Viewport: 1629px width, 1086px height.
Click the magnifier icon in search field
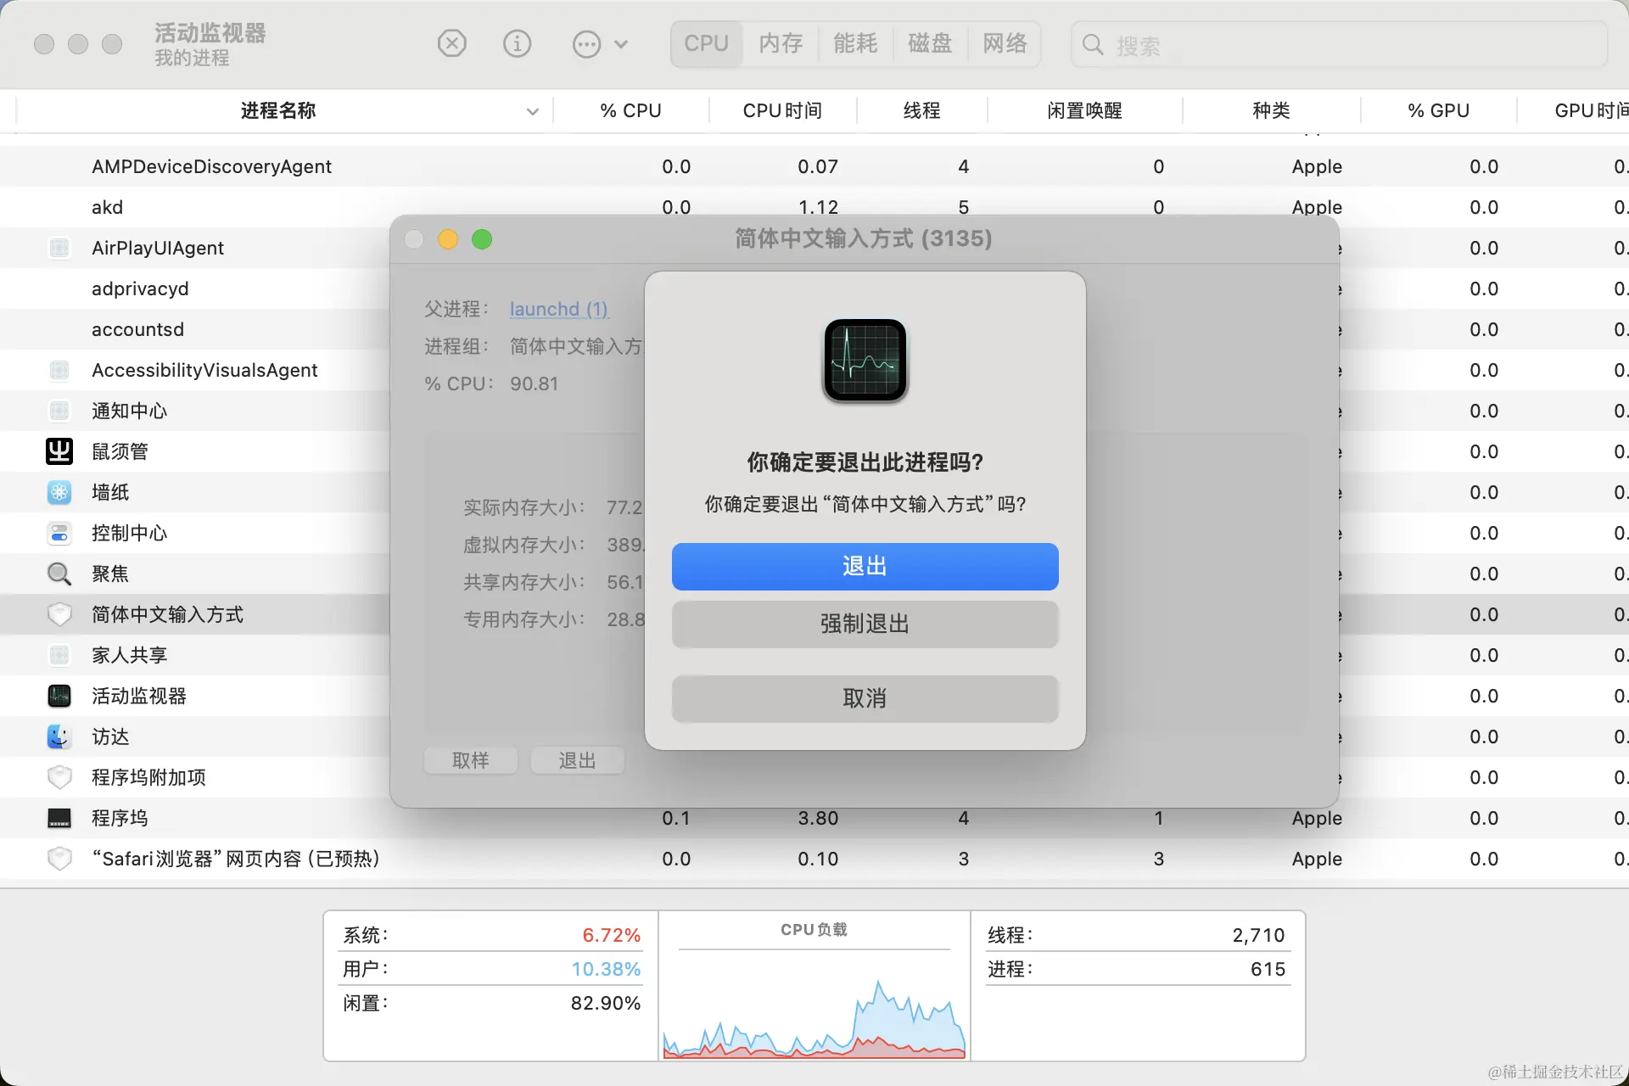click(x=1092, y=45)
